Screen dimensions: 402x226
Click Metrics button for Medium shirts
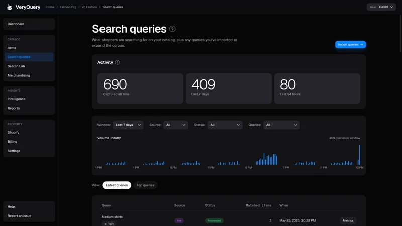coord(348,220)
